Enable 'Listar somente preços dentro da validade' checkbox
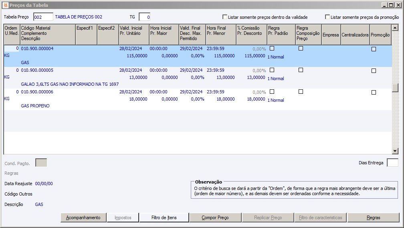404x228 pixels. (x=225, y=17)
